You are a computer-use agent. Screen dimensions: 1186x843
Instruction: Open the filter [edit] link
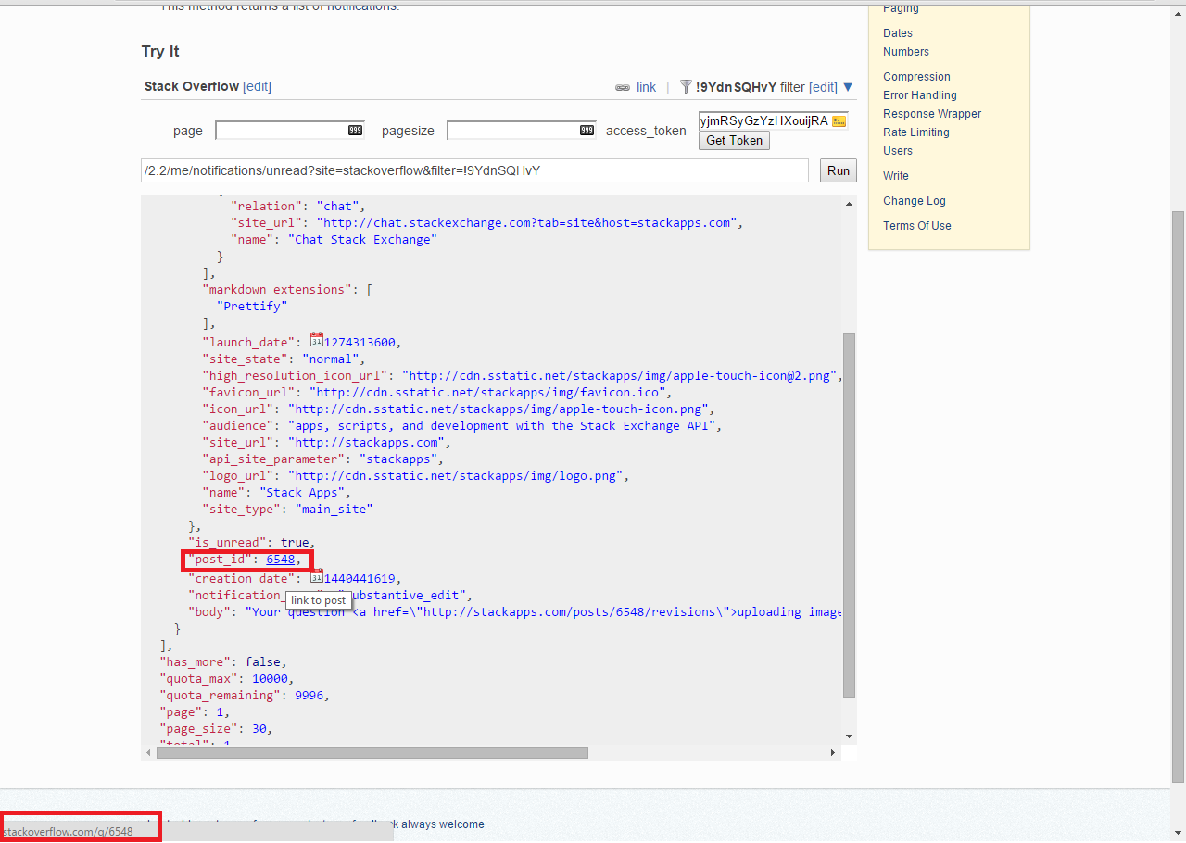coord(823,87)
